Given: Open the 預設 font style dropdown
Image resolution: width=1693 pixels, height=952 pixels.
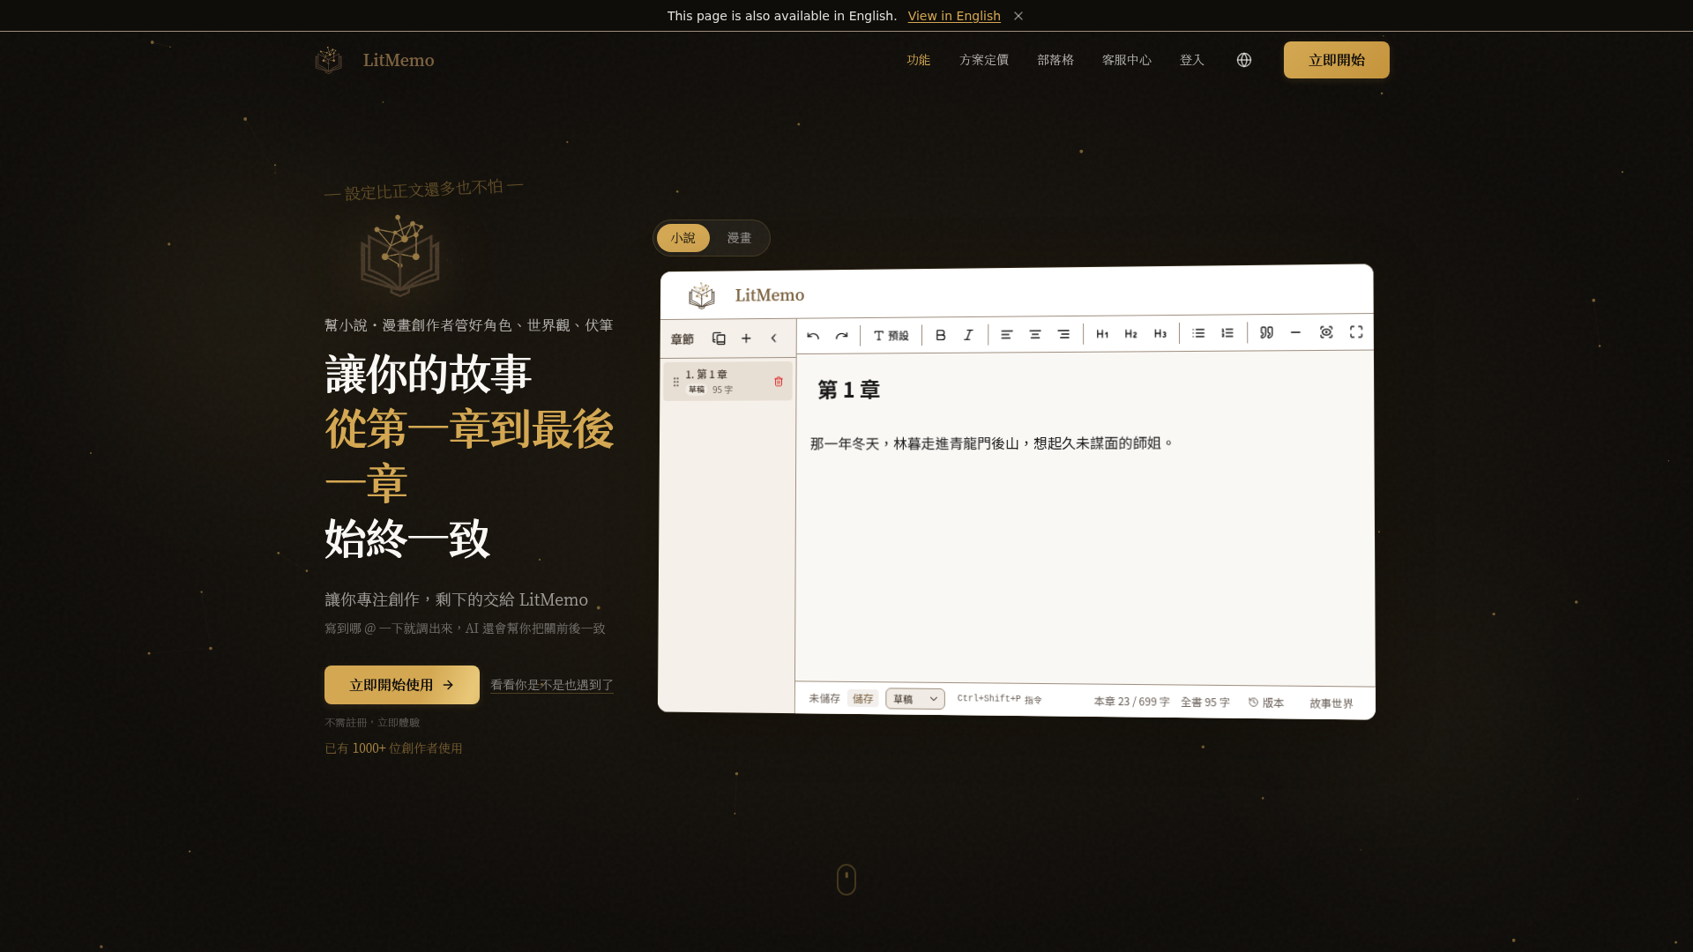Looking at the screenshot, I should [891, 336].
